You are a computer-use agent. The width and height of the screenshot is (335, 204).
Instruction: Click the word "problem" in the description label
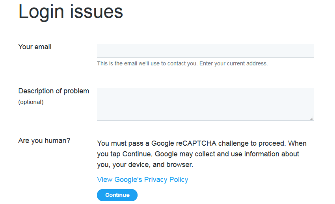click(76, 91)
